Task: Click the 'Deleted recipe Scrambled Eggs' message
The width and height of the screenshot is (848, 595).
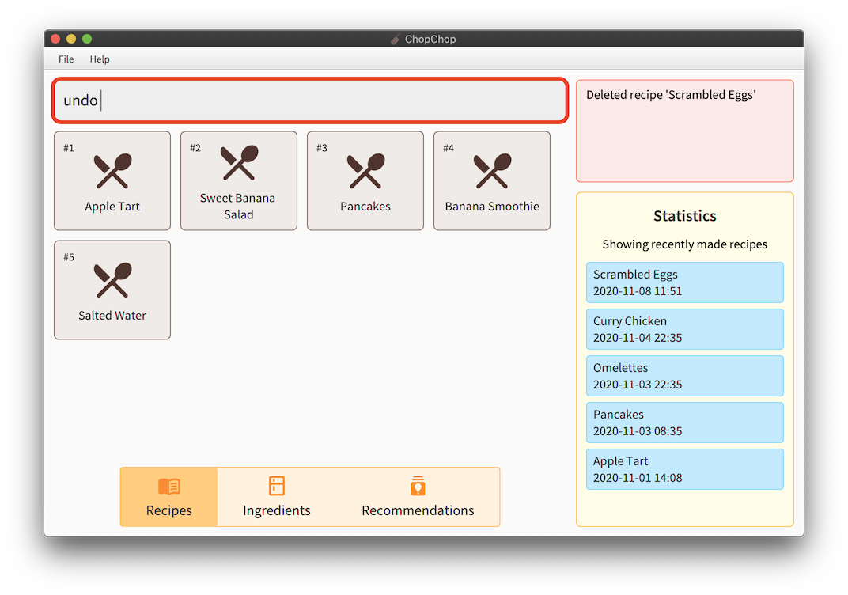Action: pos(671,95)
